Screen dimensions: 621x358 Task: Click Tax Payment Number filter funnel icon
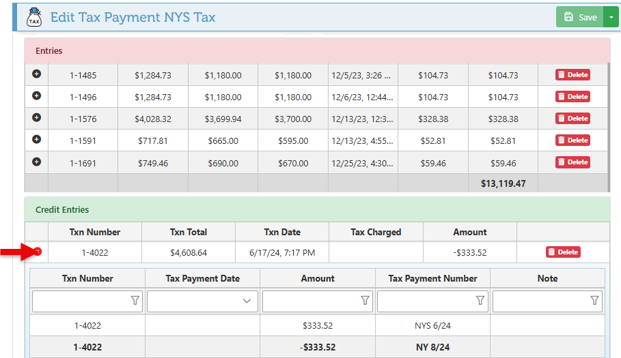pos(480,301)
